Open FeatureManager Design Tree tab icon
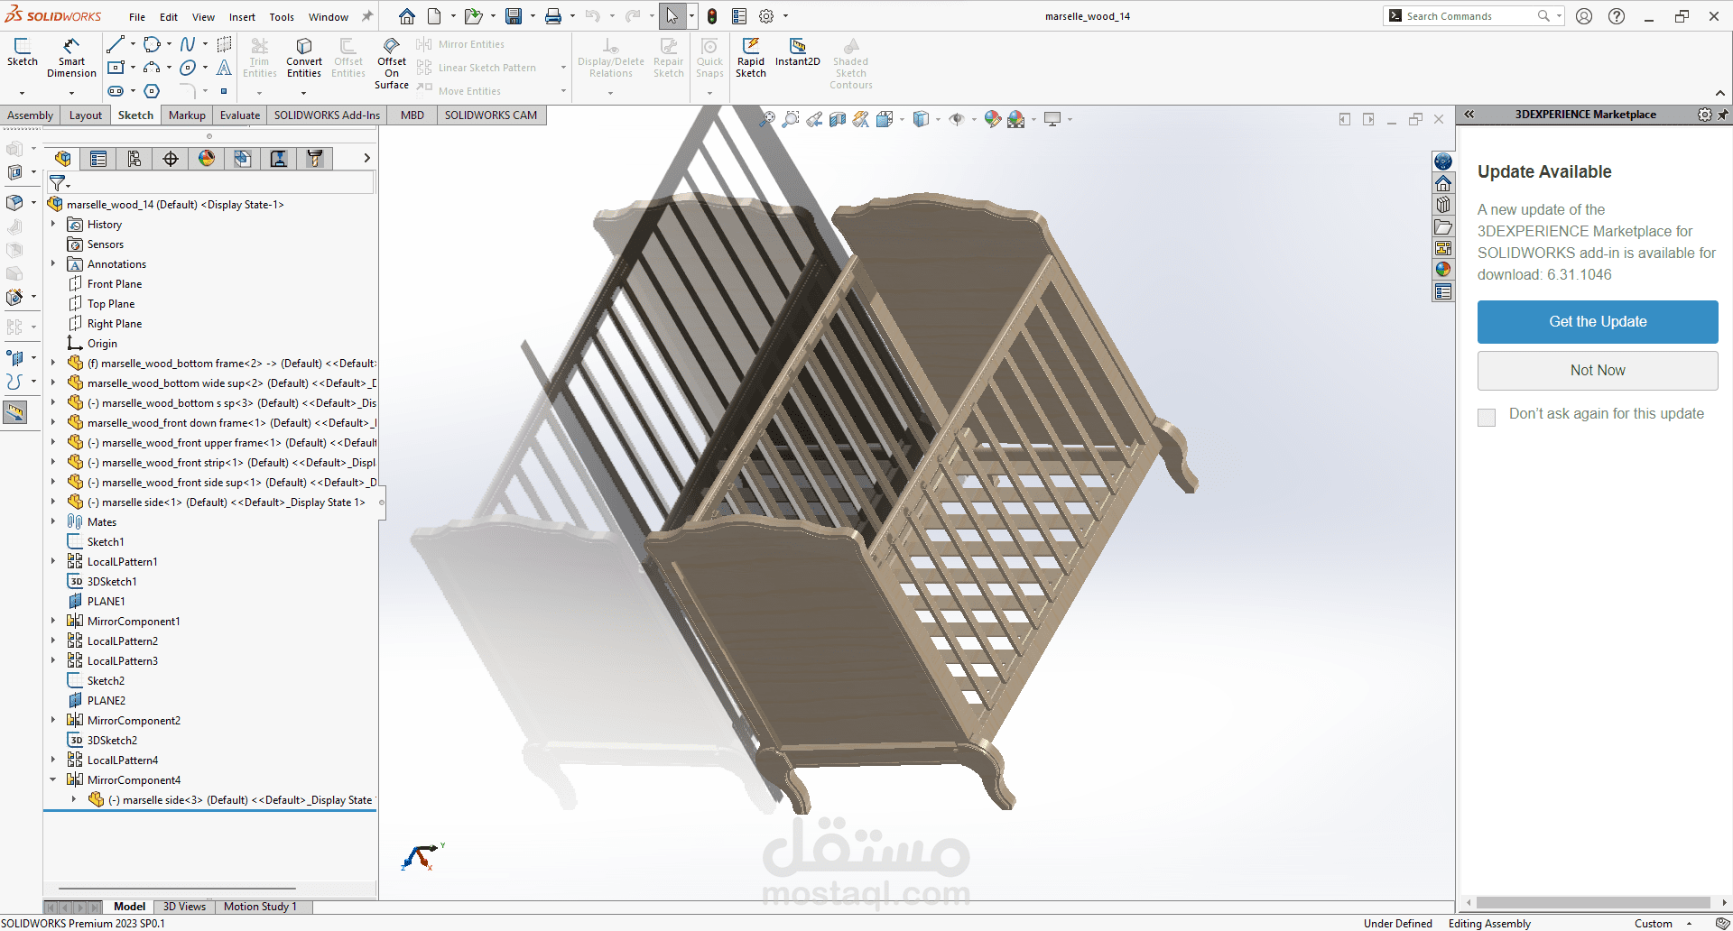Viewport: 1733px width, 931px height. (x=62, y=159)
